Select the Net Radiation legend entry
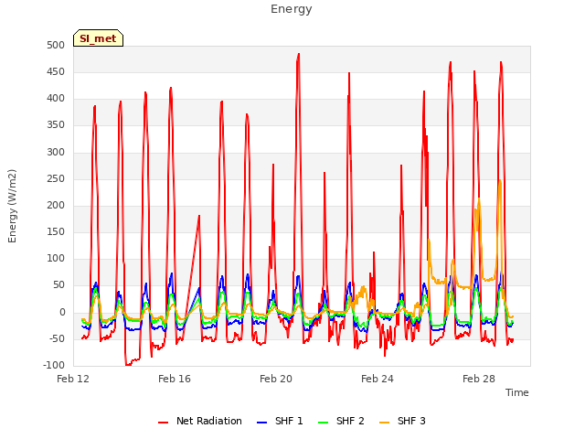 (200, 421)
